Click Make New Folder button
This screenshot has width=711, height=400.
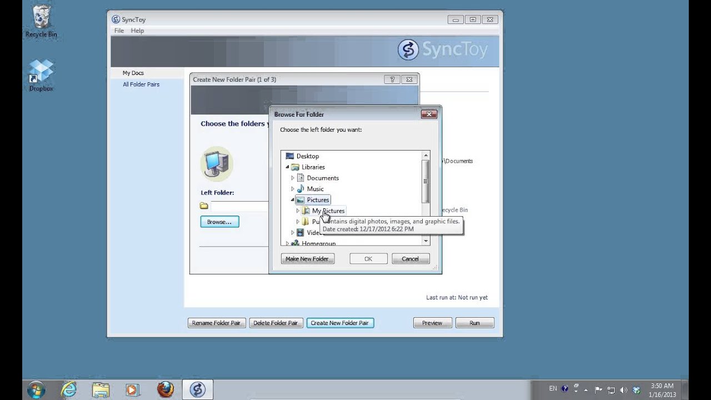click(307, 259)
